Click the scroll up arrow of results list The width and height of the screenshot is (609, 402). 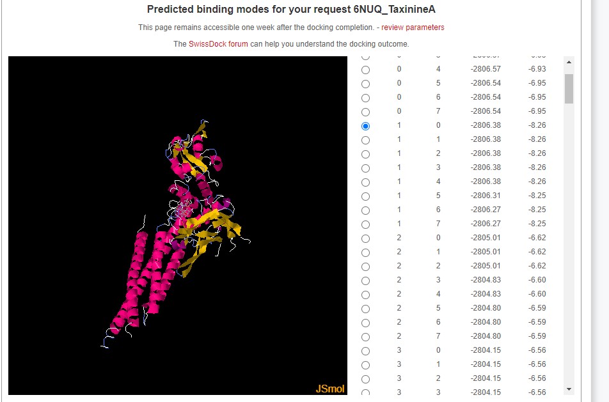click(569, 62)
